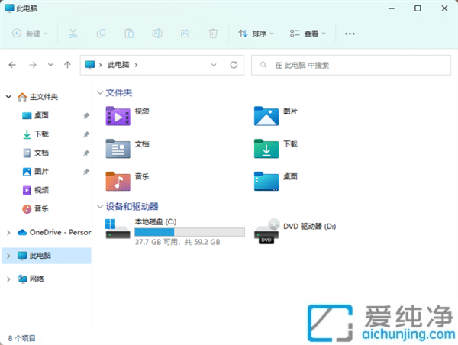The image size is (458, 345).
Task: Click the Share icon in toolbar
Action: pos(185,34)
